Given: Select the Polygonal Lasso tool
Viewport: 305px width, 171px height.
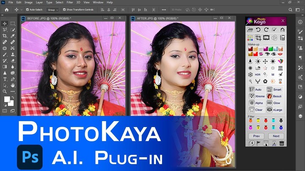Looking at the screenshot, I should tap(5, 30).
